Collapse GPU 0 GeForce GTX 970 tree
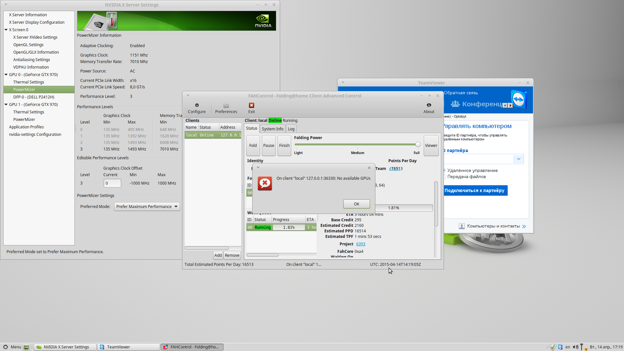The height and width of the screenshot is (351, 624). pyautogui.click(x=6, y=75)
